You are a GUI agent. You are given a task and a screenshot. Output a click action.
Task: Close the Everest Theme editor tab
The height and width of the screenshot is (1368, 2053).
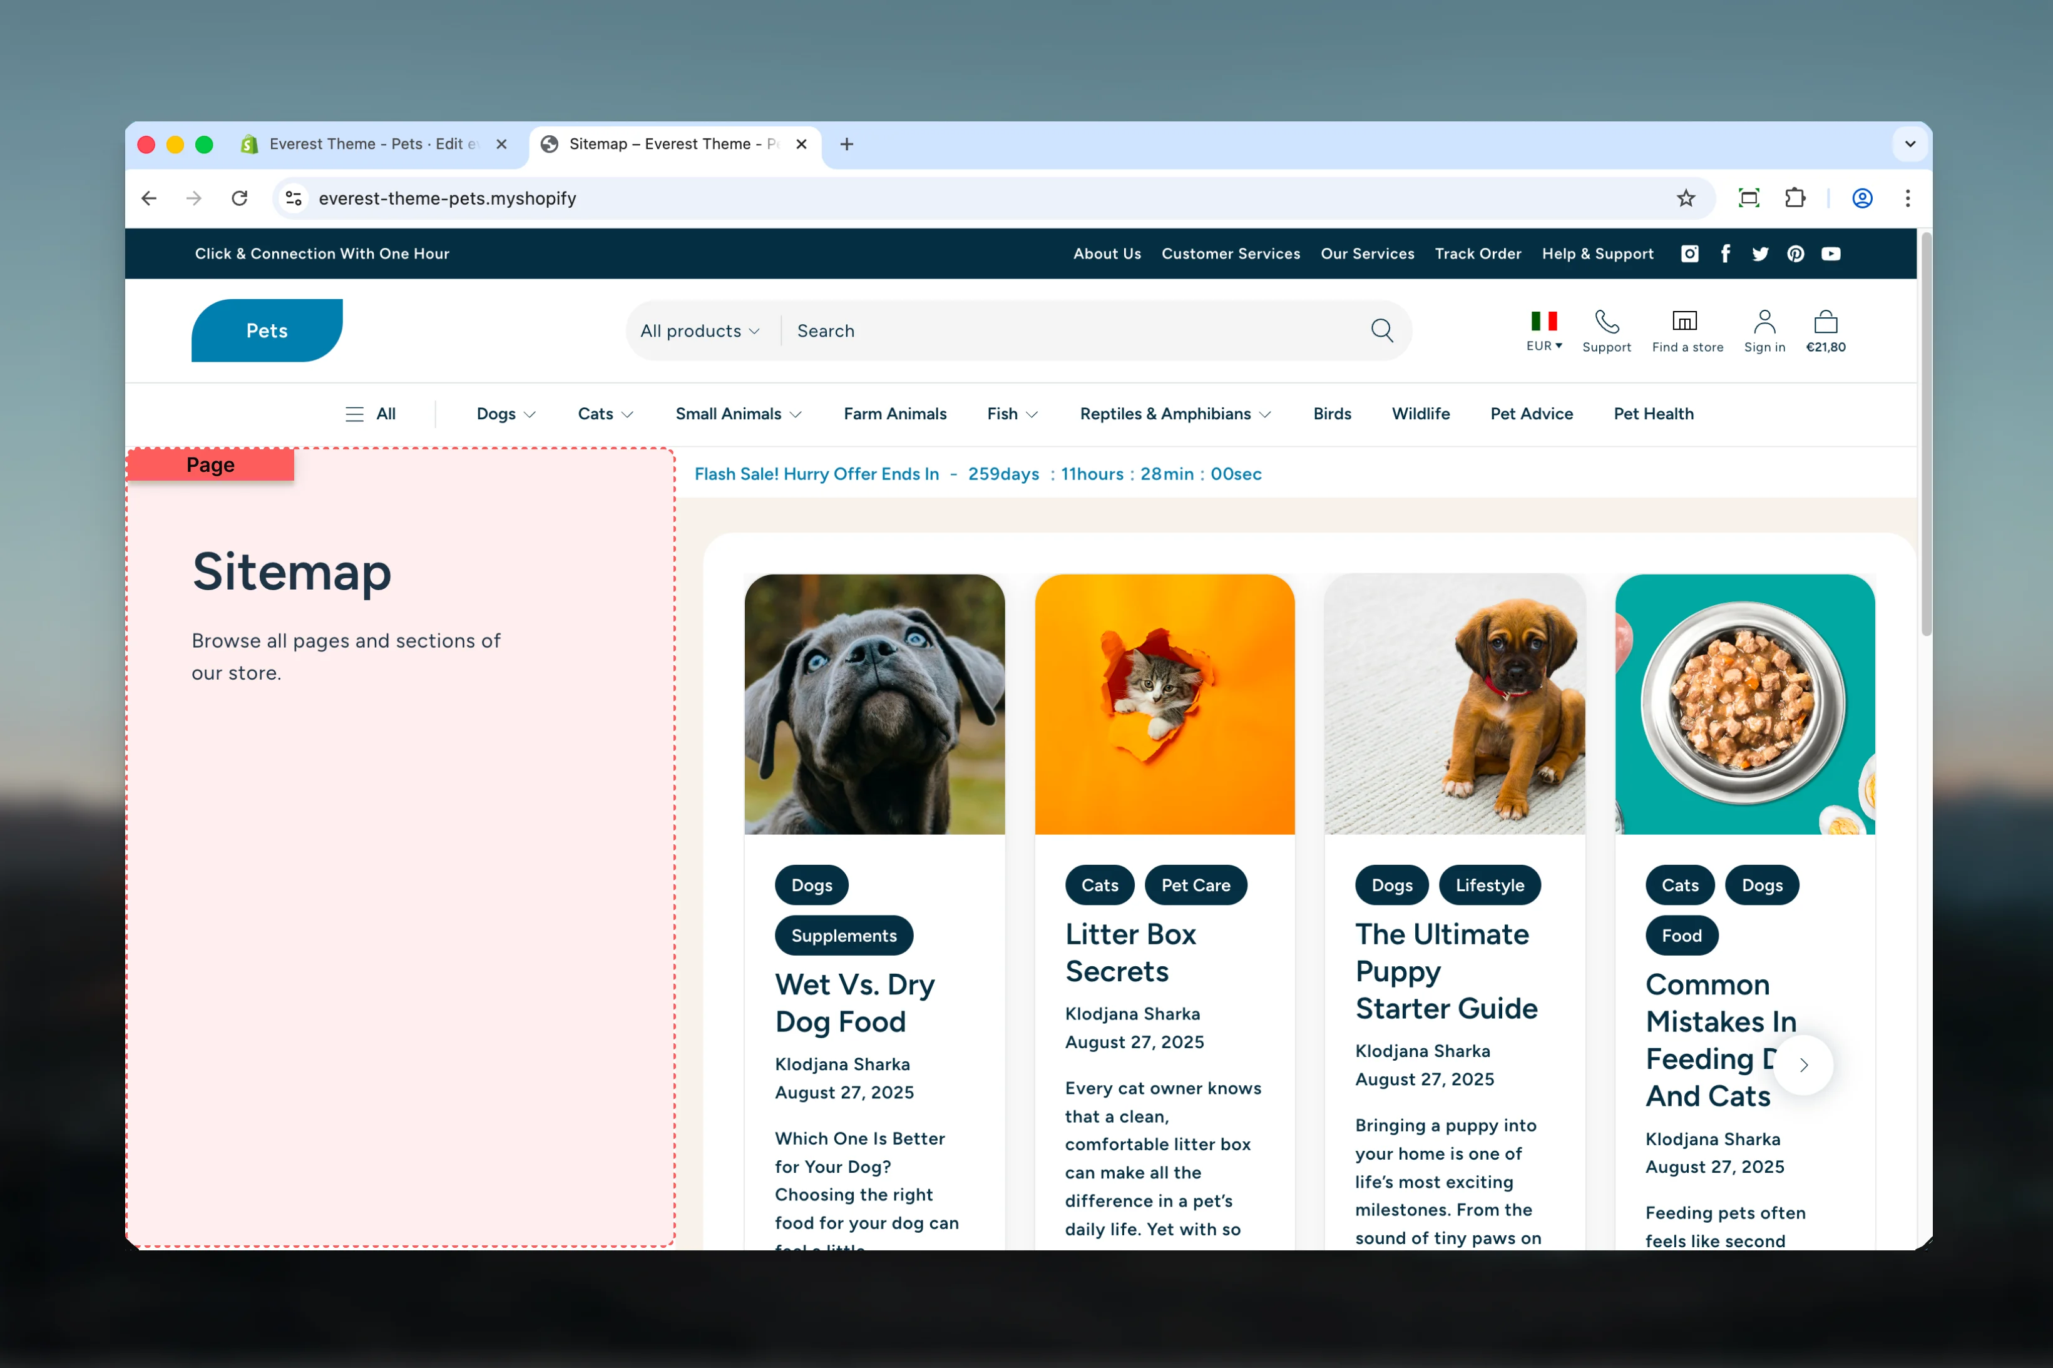pyautogui.click(x=501, y=144)
